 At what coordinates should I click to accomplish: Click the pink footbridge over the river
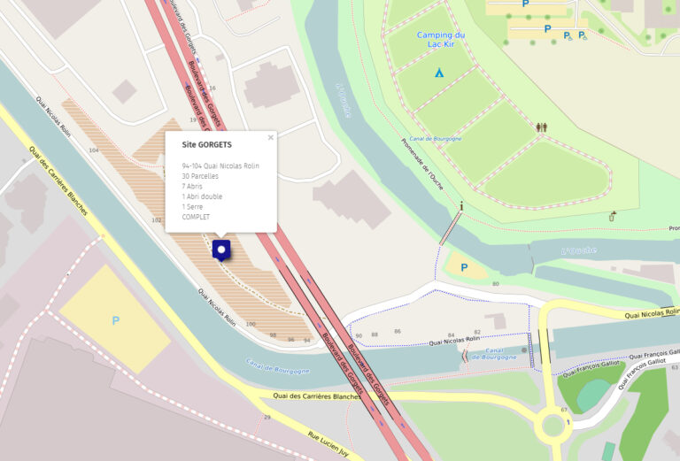[x=451, y=228]
